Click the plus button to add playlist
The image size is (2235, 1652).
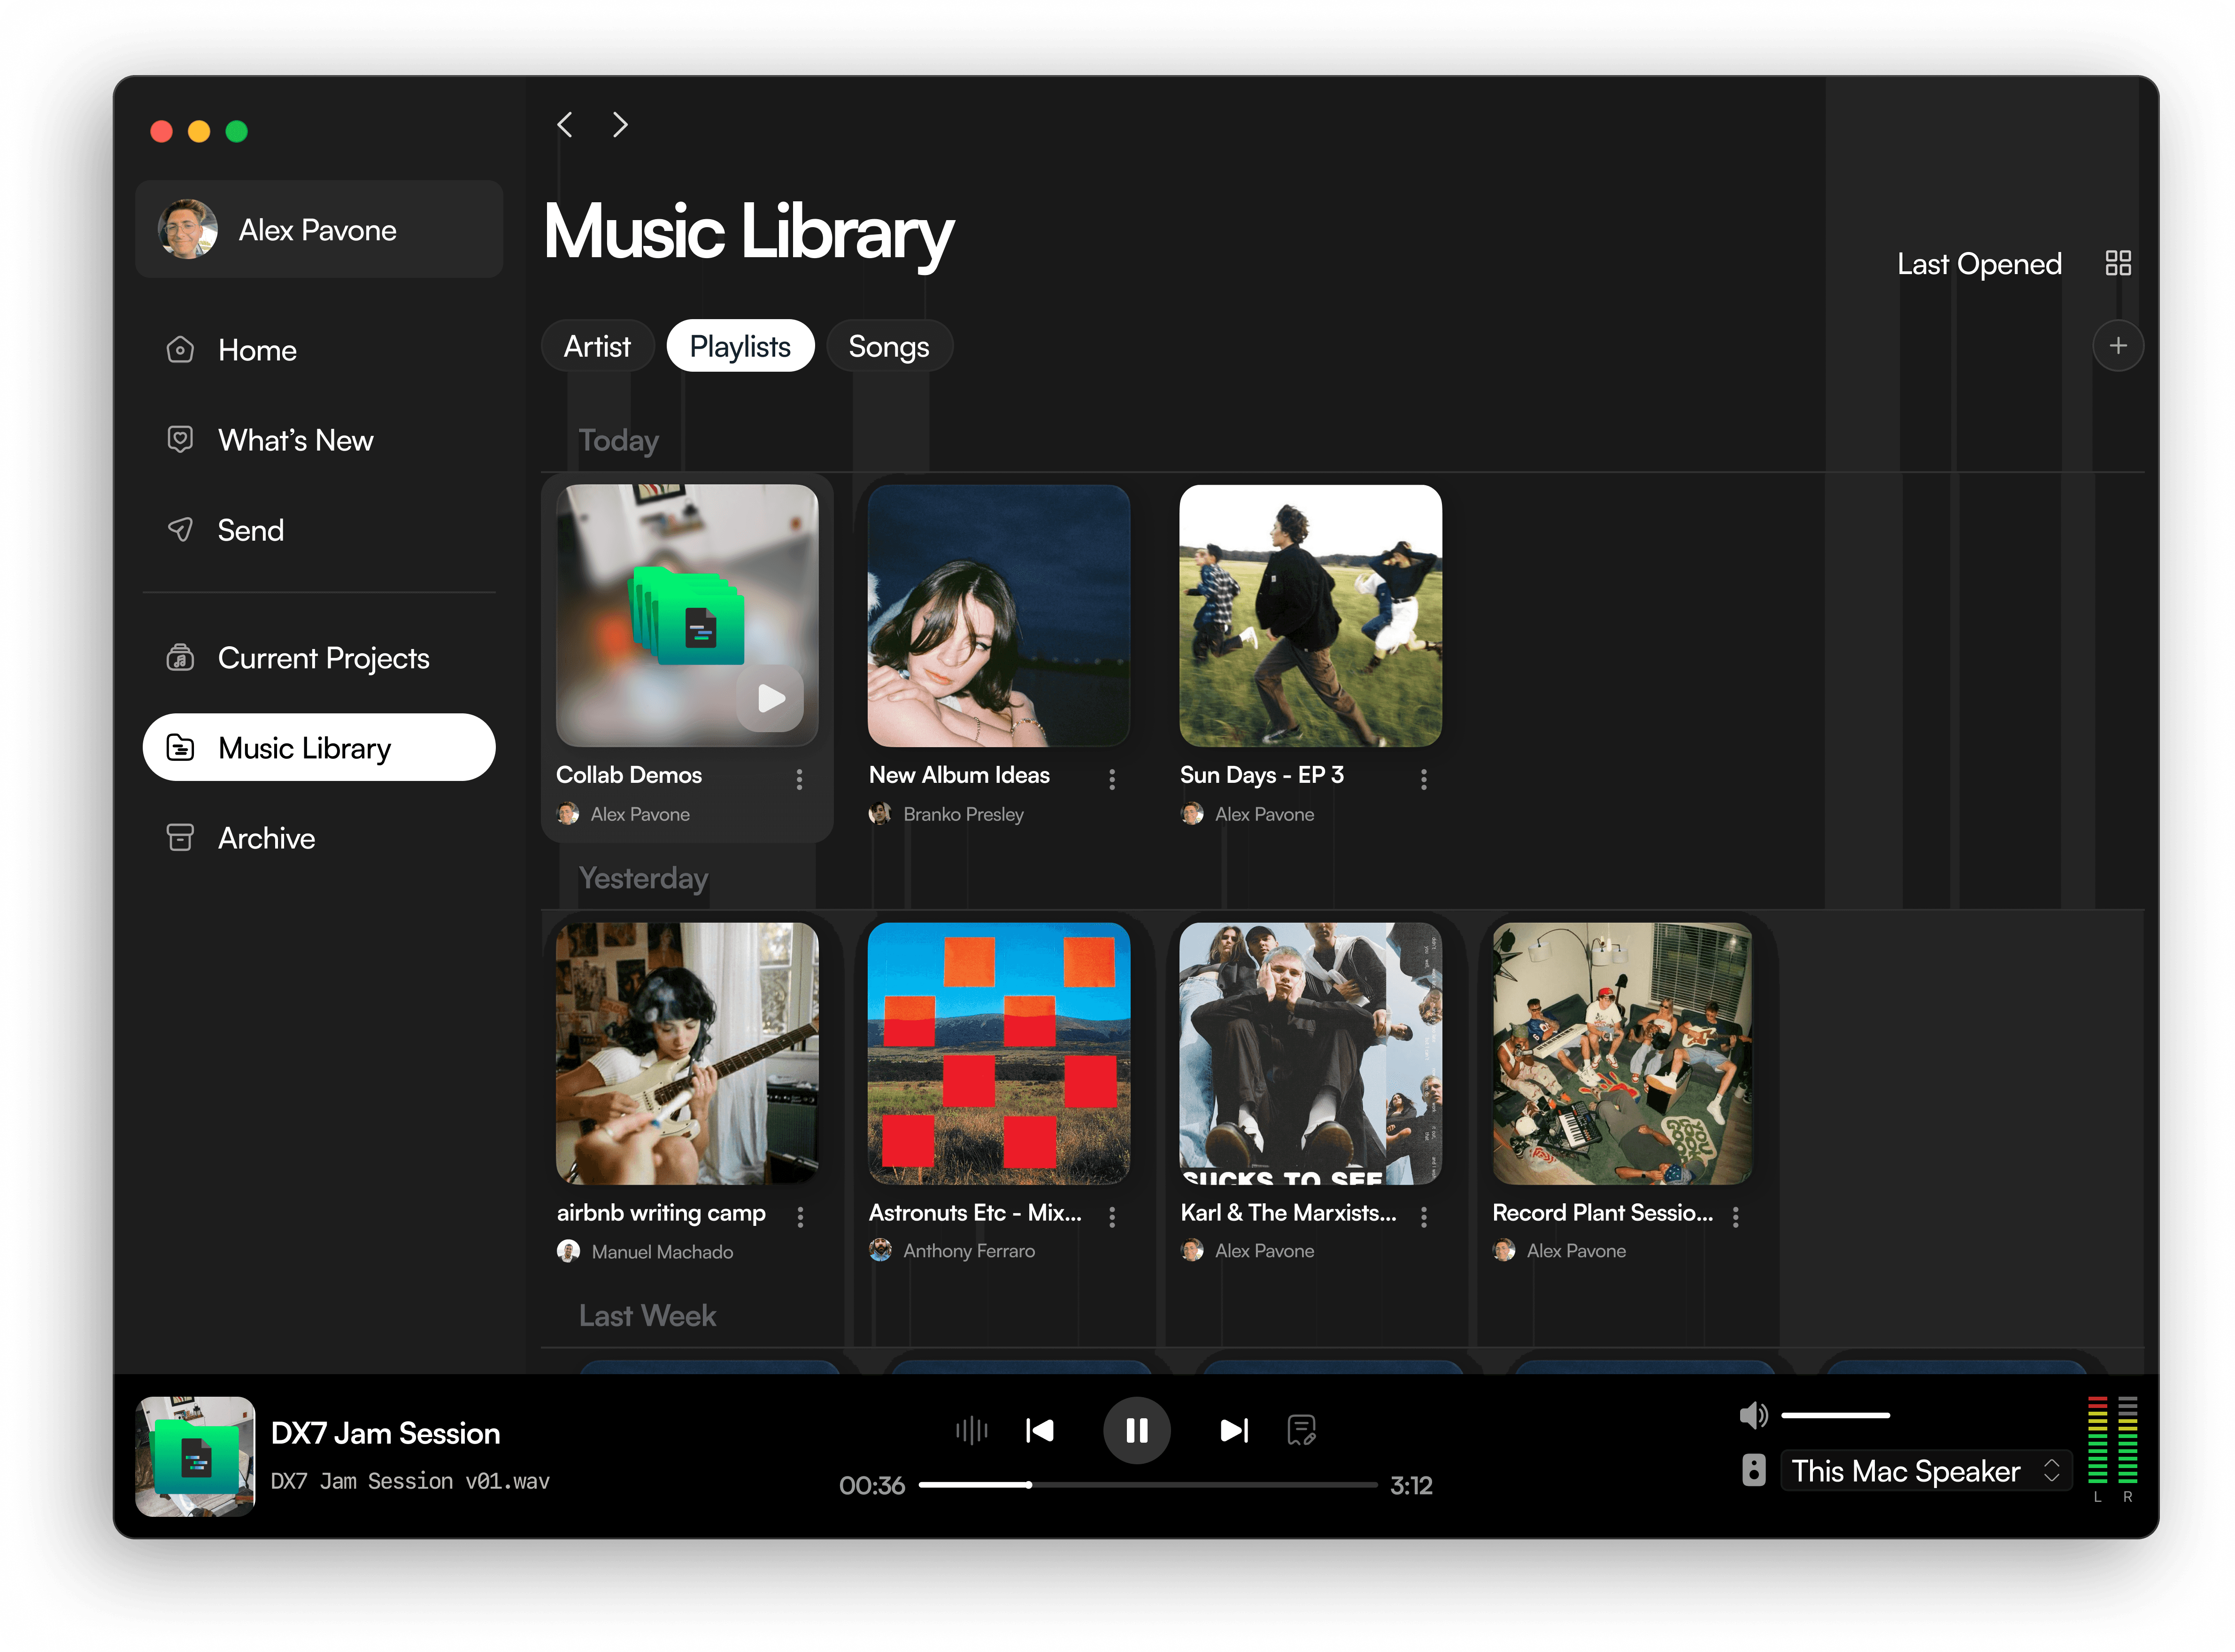(x=2118, y=346)
